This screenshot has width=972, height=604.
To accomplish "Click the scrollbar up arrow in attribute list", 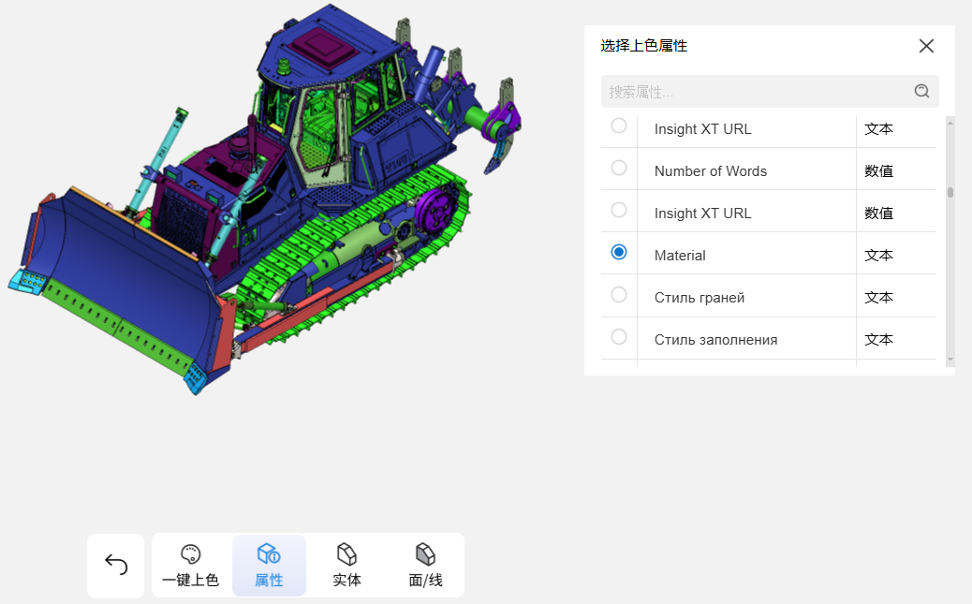I will click(950, 122).
